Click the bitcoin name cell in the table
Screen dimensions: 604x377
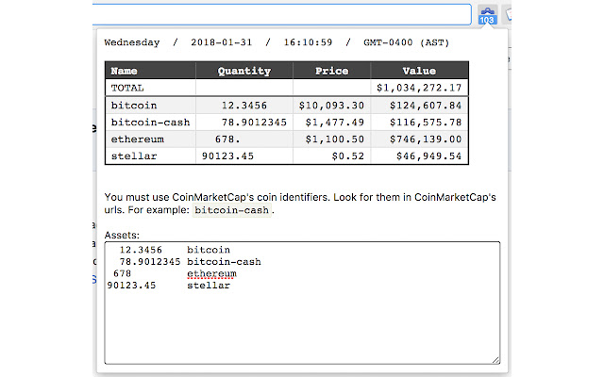click(150, 106)
